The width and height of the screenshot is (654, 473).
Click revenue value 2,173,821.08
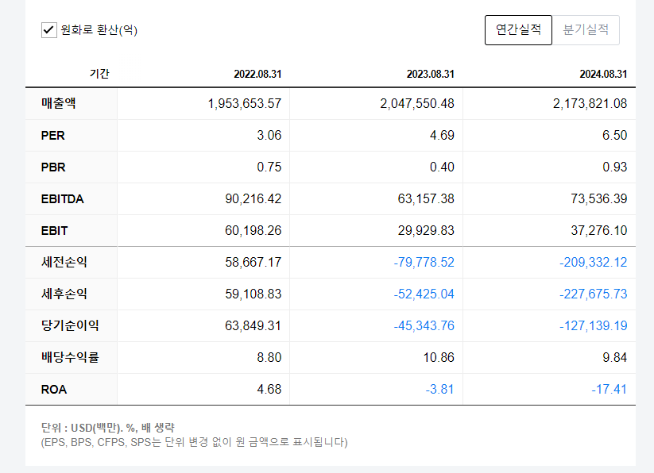590,103
